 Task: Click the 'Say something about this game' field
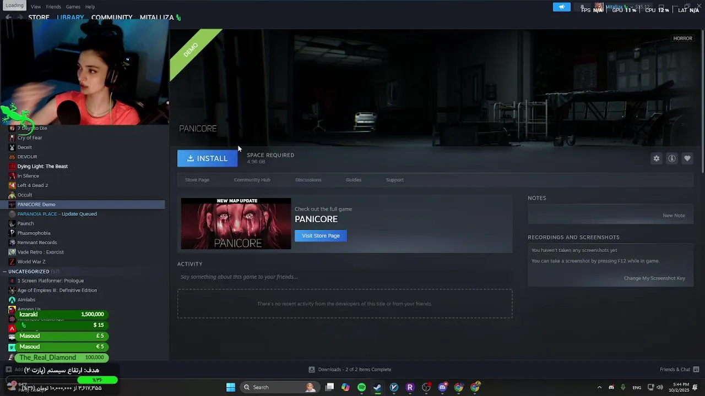(x=345, y=277)
